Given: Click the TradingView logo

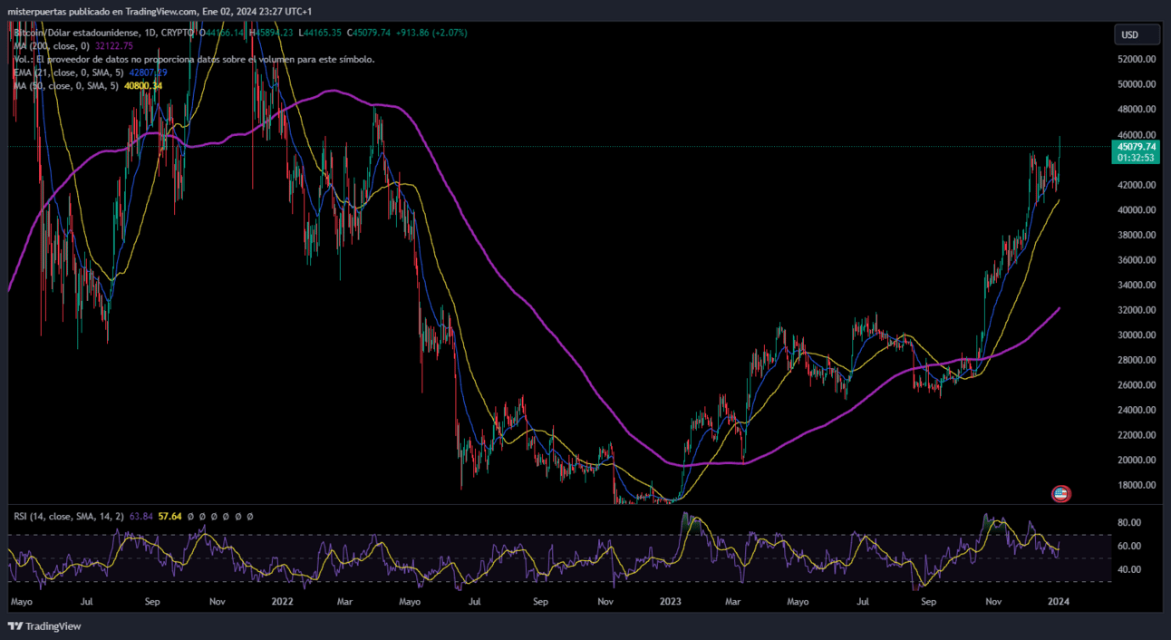Looking at the screenshot, I should click(44, 626).
